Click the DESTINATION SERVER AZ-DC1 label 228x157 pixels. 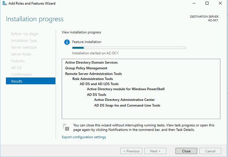[204, 19]
